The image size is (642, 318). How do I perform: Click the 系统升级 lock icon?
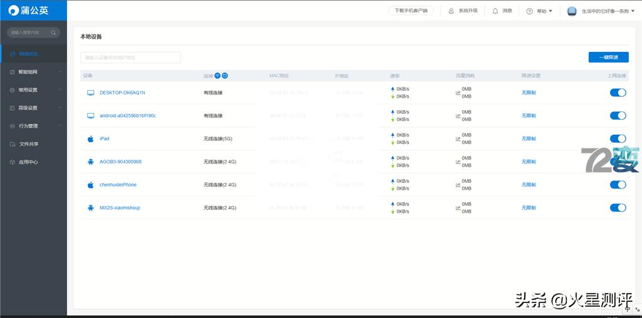click(451, 11)
